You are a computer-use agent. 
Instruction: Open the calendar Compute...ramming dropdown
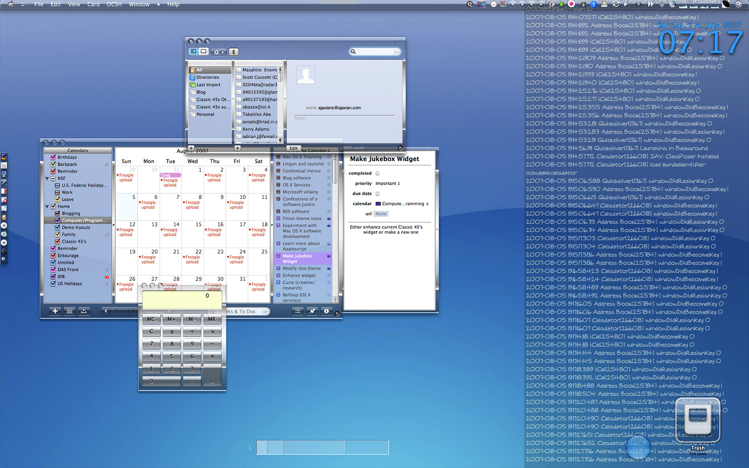[402, 204]
